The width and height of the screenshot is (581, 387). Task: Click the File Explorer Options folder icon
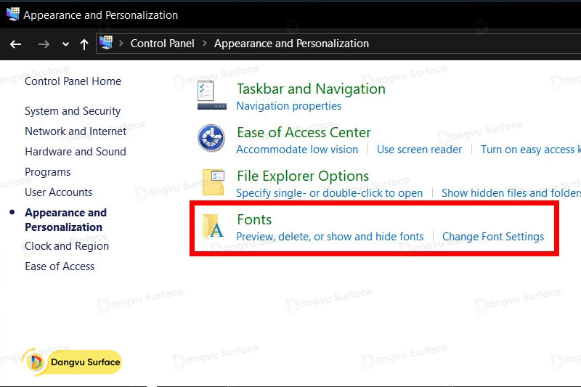click(x=213, y=182)
